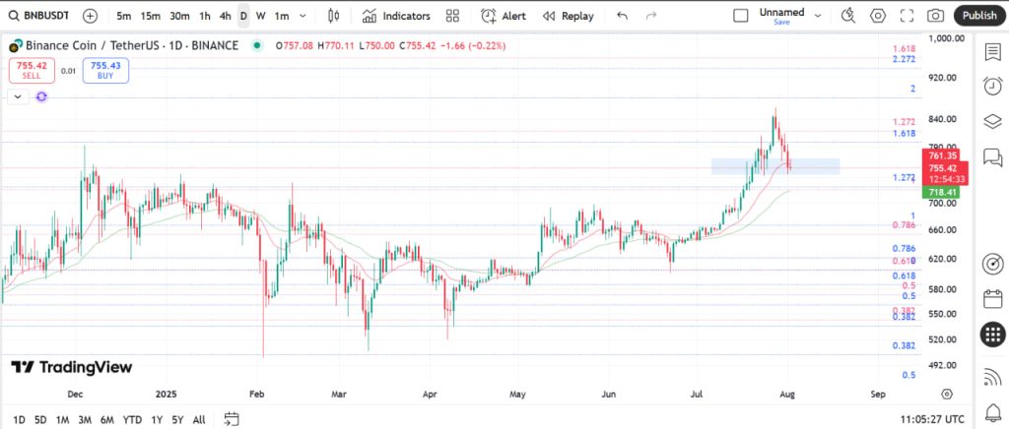This screenshot has height=429, width=1009.
Task: Click the 761.35 red price label
Action: tap(943, 155)
